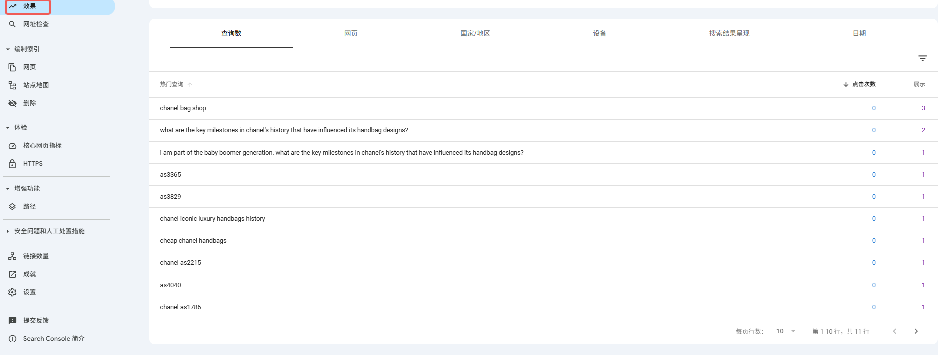Expand 安全问题和人工处置措施 section
This screenshot has width=938, height=355.
8,231
